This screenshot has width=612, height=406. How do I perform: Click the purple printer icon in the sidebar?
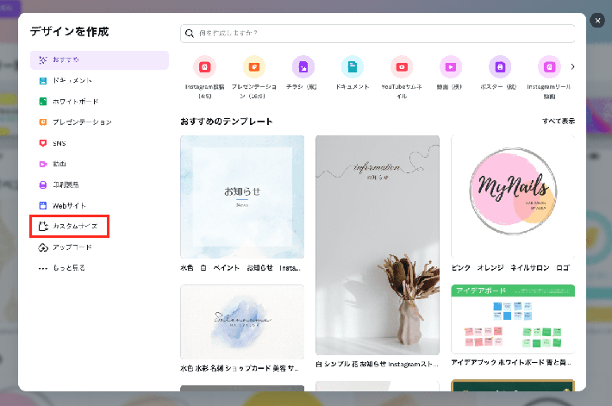pyautogui.click(x=43, y=184)
